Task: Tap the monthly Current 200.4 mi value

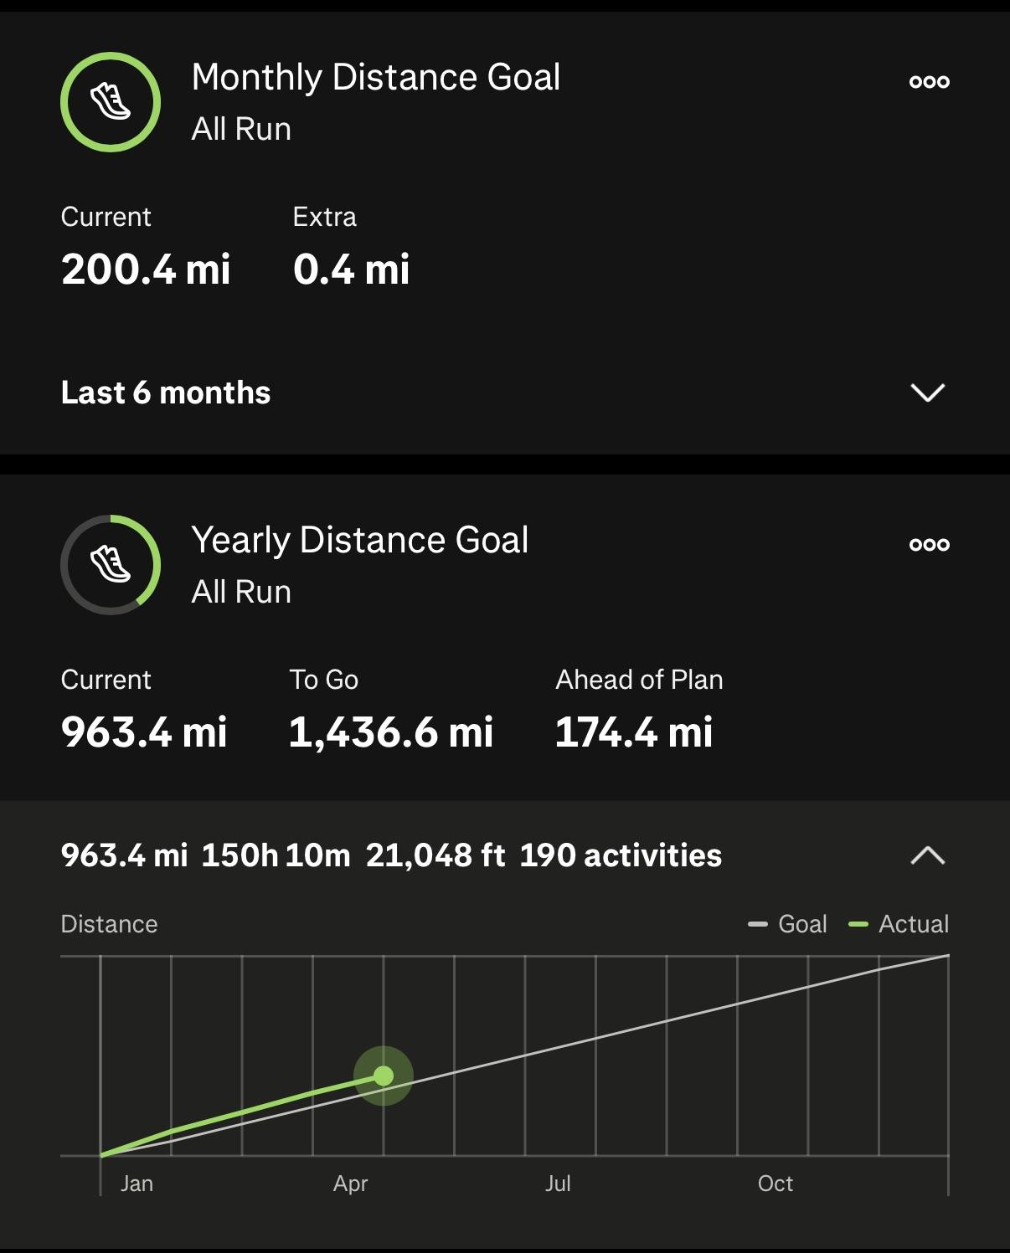Action: point(146,270)
